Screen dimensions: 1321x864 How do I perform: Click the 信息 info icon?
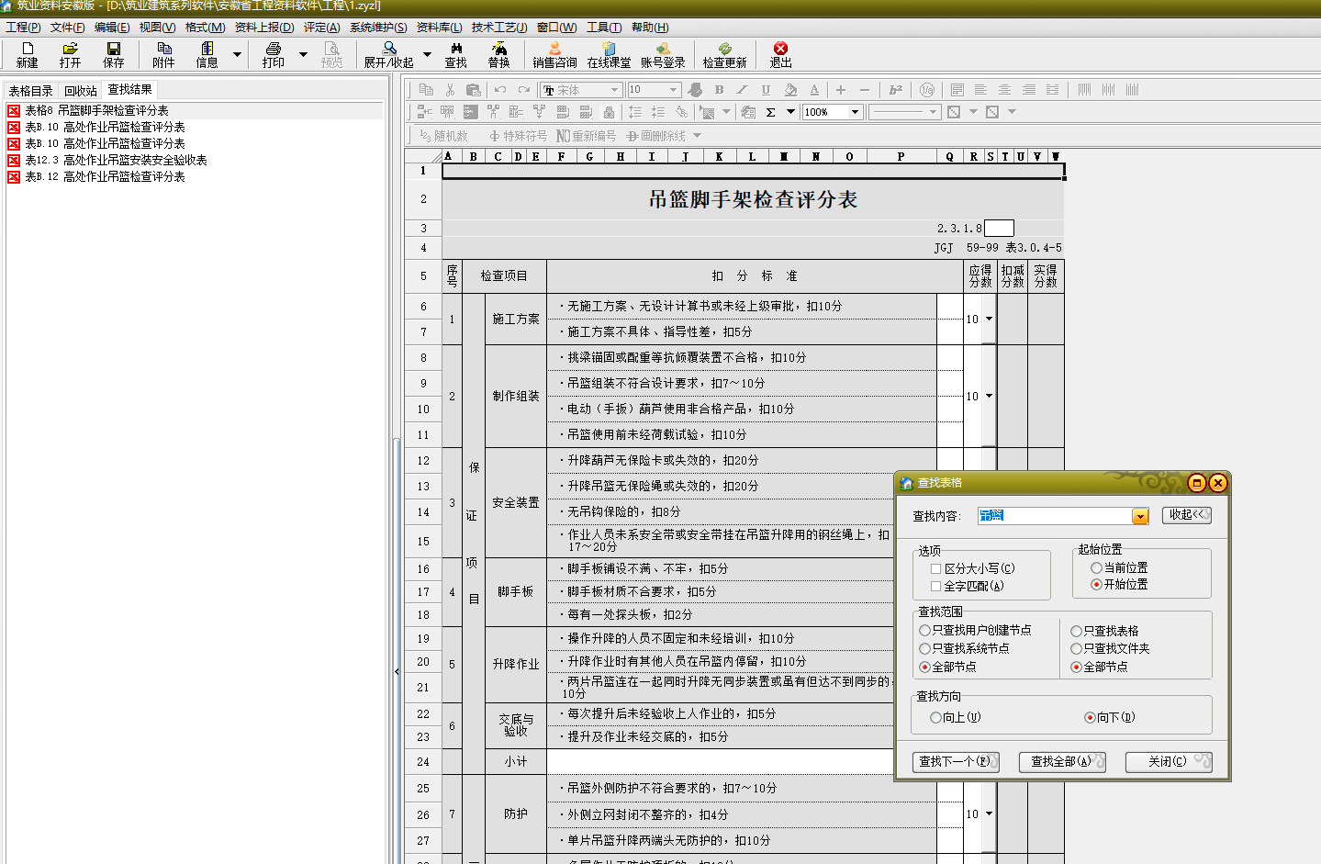click(x=207, y=55)
